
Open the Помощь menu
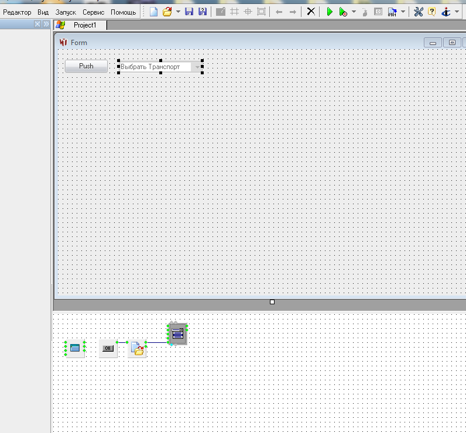coord(124,12)
